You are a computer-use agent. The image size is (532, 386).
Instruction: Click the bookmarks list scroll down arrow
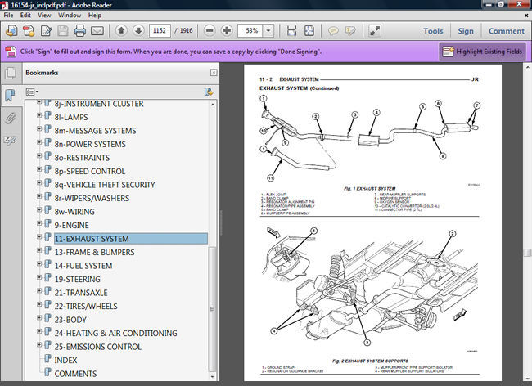tap(213, 376)
